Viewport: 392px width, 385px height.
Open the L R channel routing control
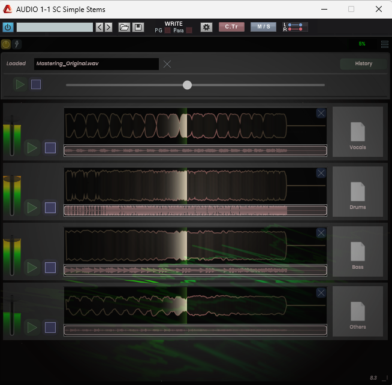(x=295, y=27)
